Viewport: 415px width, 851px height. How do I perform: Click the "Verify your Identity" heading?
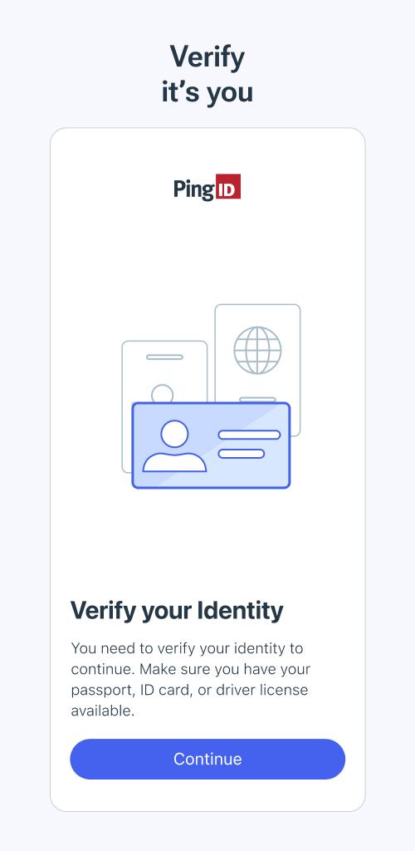pos(177,611)
